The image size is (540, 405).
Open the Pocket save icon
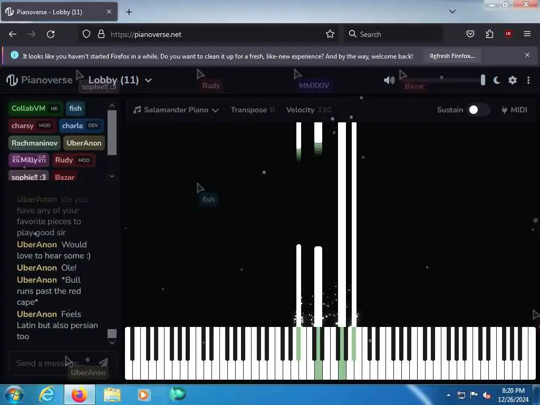point(470,34)
